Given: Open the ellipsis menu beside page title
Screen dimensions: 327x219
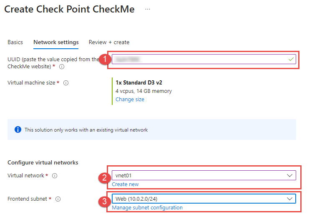Looking at the screenshot, I should [x=148, y=9].
